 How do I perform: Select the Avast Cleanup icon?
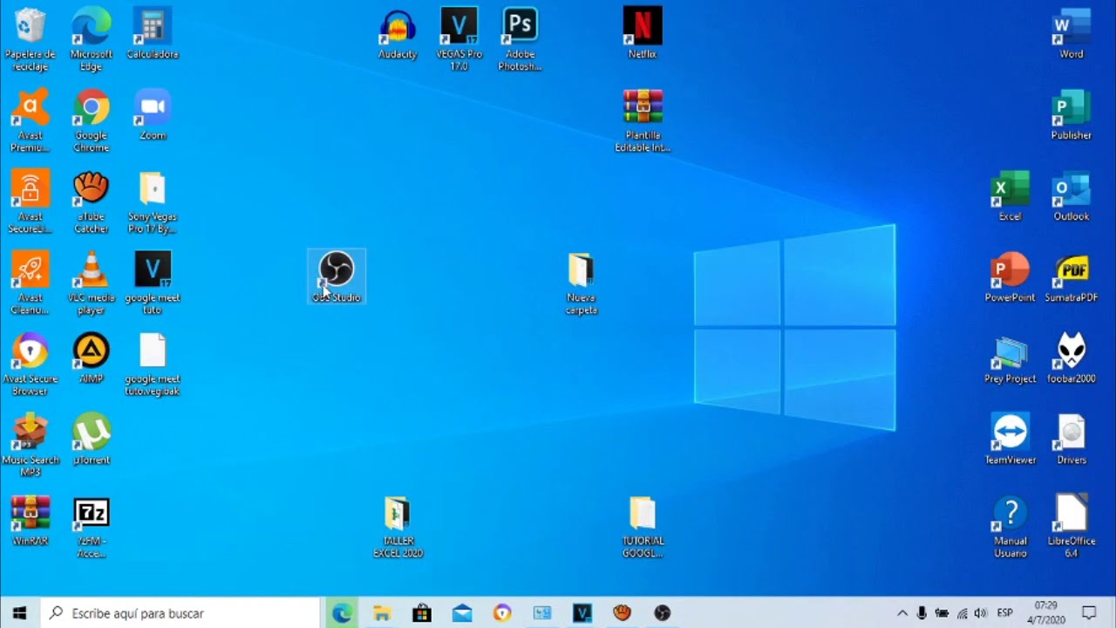pyautogui.click(x=30, y=283)
